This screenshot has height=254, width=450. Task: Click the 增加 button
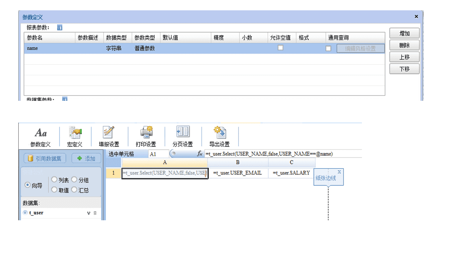[404, 33]
